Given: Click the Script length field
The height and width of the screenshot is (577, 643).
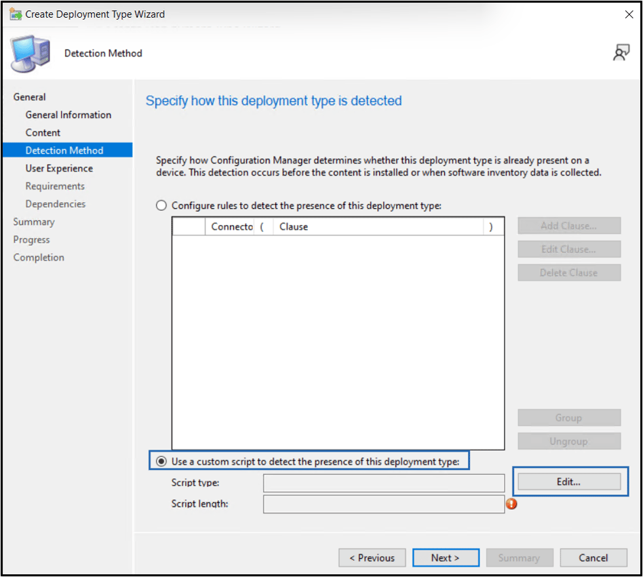Looking at the screenshot, I should tap(384, 504).
